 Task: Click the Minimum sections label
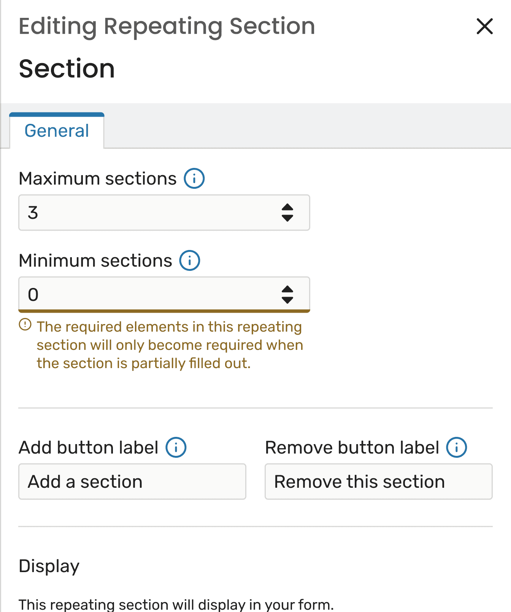click(95, 261)
